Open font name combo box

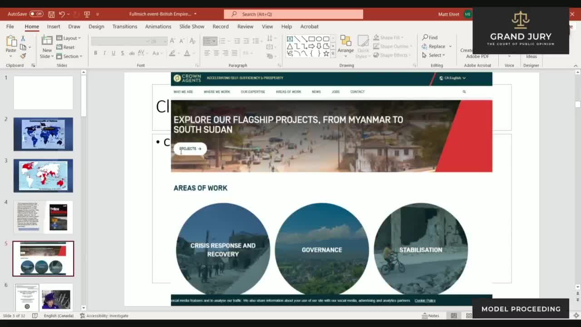120,41
